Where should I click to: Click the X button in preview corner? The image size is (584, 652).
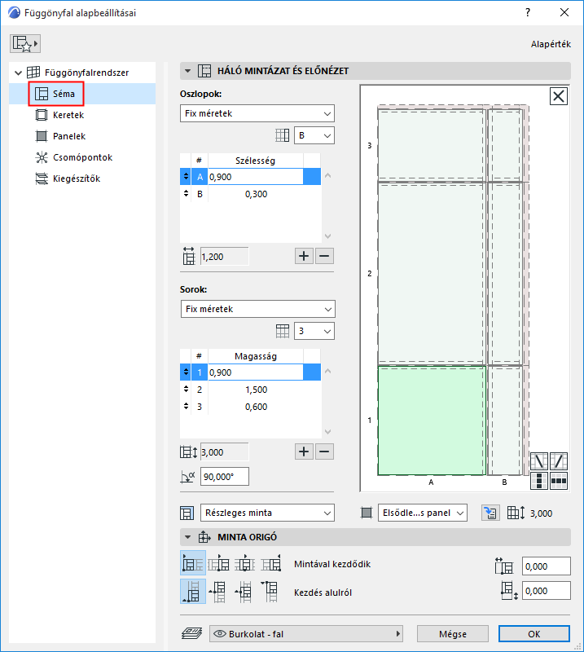coord(558,96)
